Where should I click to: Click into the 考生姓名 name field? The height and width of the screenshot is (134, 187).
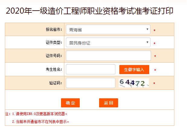(90, 69)
